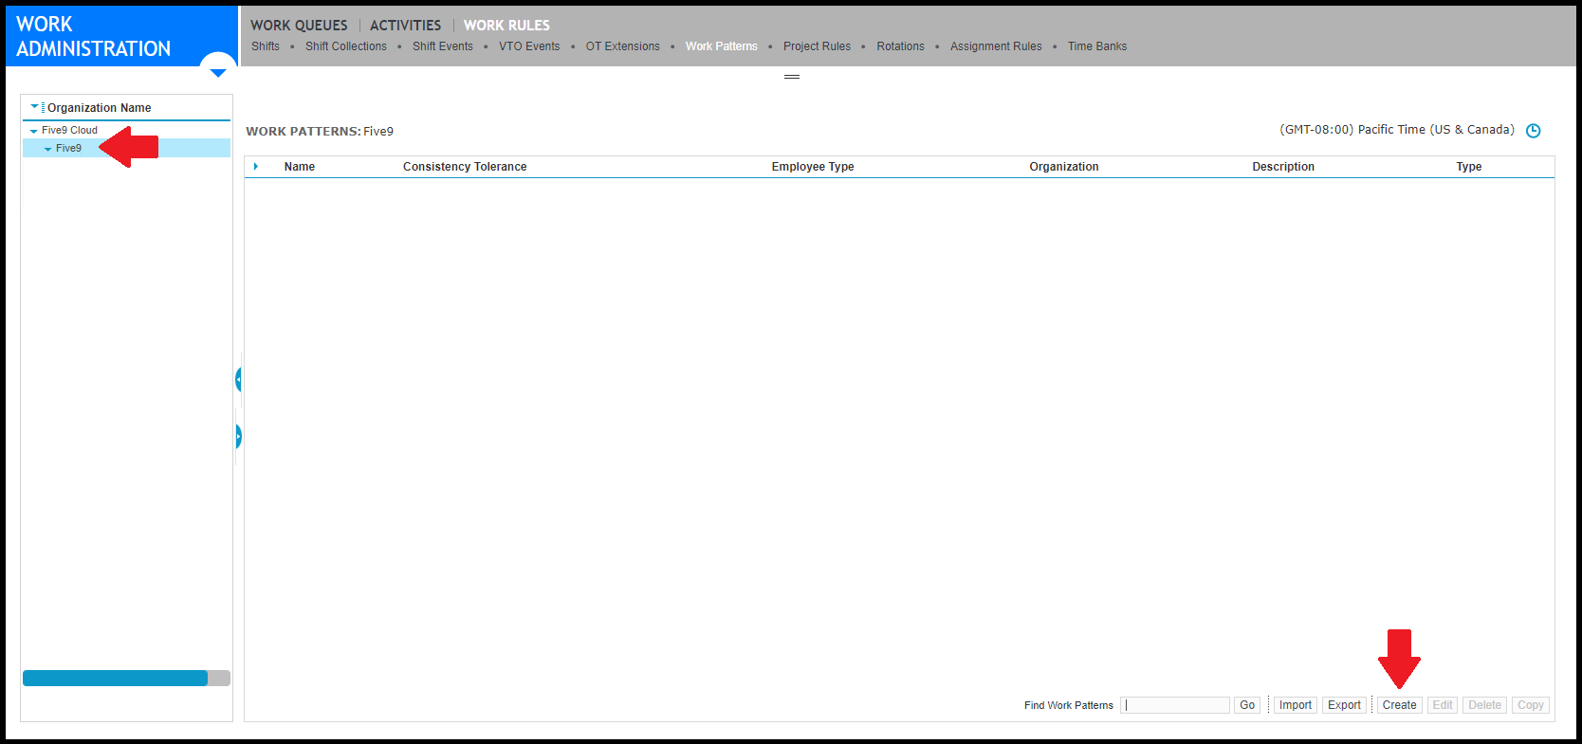Sort by Employee Type column header
The image size is (1582, 744).
pyautogui.click(x=813, y=167)
